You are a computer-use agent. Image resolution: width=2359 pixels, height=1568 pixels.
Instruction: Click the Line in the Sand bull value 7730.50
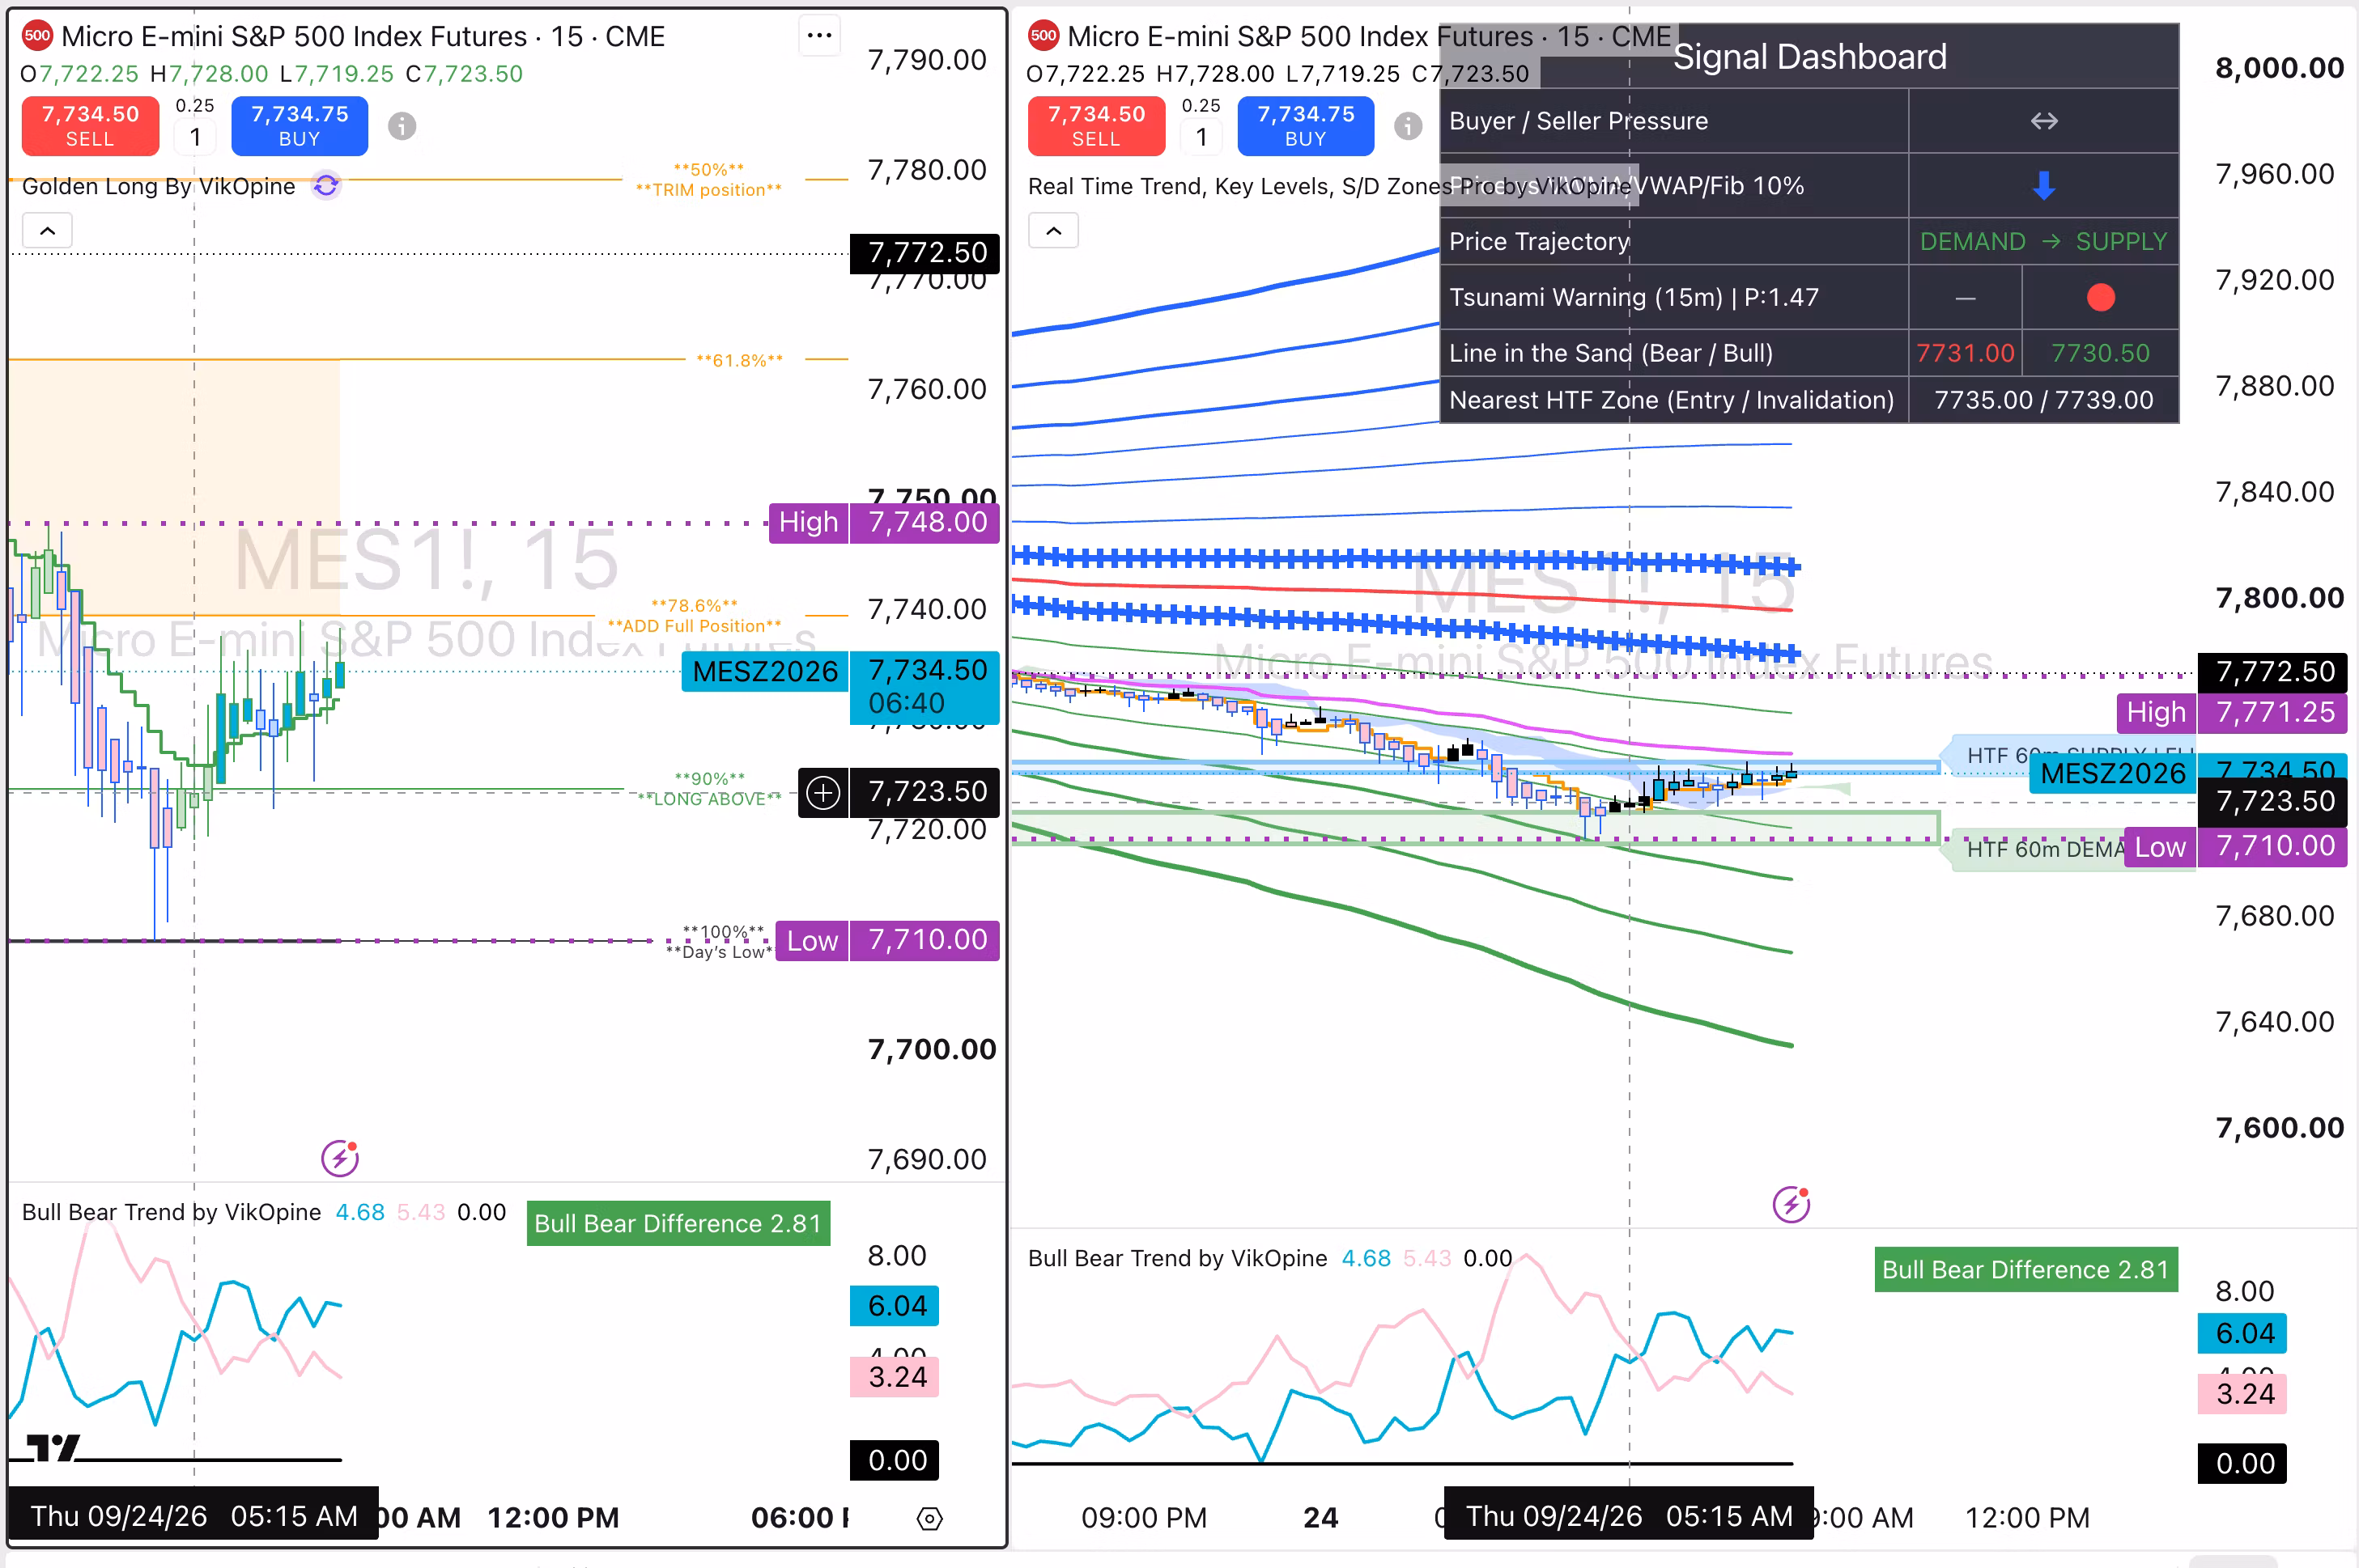click(x=2101, y=353)
